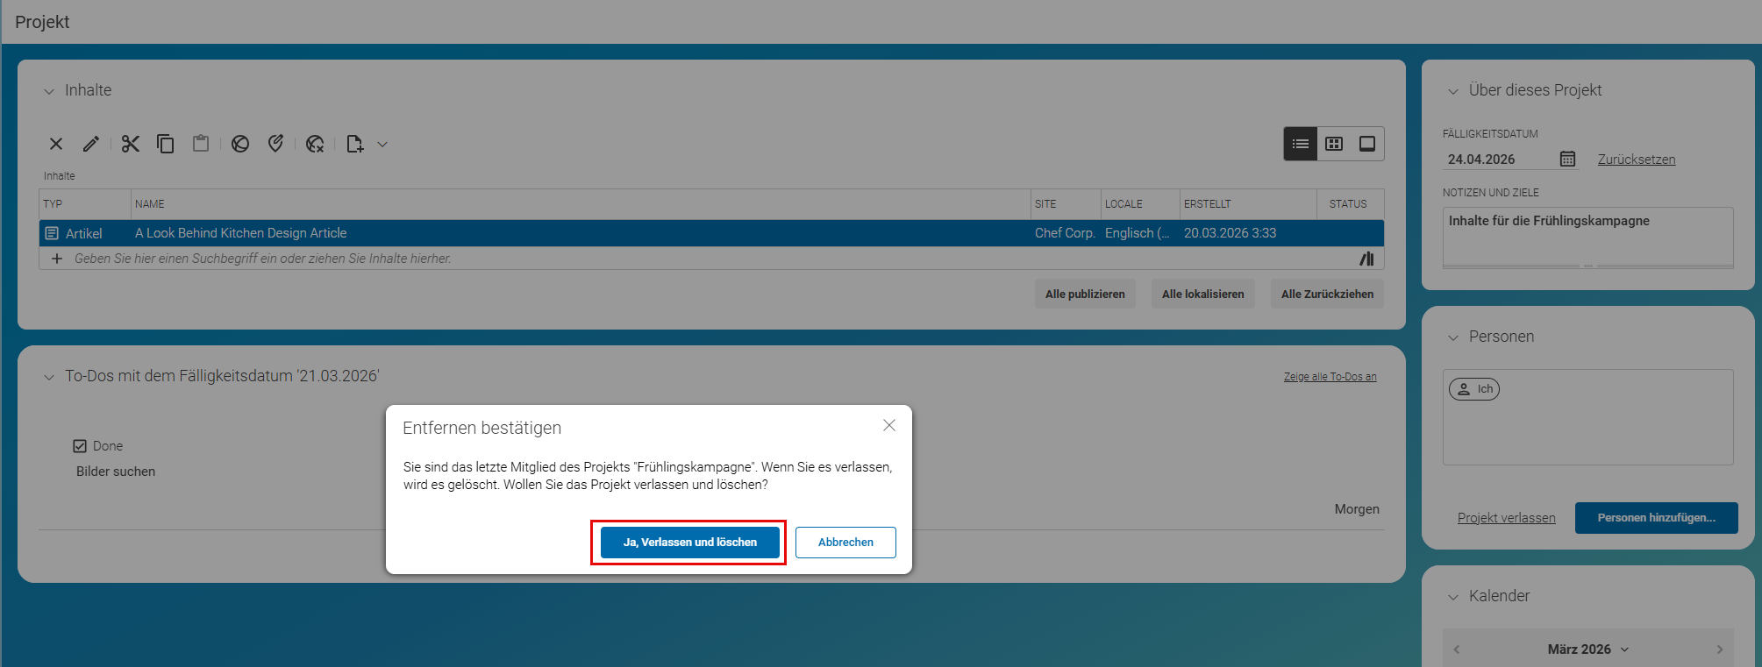Viewport: 1762px width, 667px height.
Task: Click Ja, Verlassen und löschen button
Action: click(689, 543)
